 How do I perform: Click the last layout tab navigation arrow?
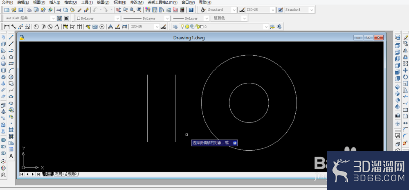click(38, 174)
